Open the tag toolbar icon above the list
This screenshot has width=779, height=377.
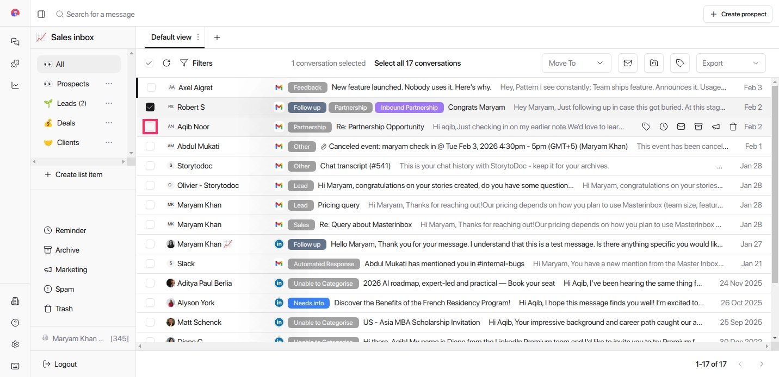(x=679, y=63)
